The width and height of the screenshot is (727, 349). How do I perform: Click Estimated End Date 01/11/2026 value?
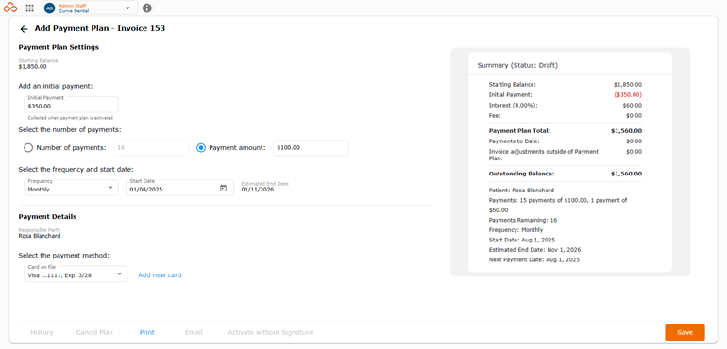click(258, 189)
